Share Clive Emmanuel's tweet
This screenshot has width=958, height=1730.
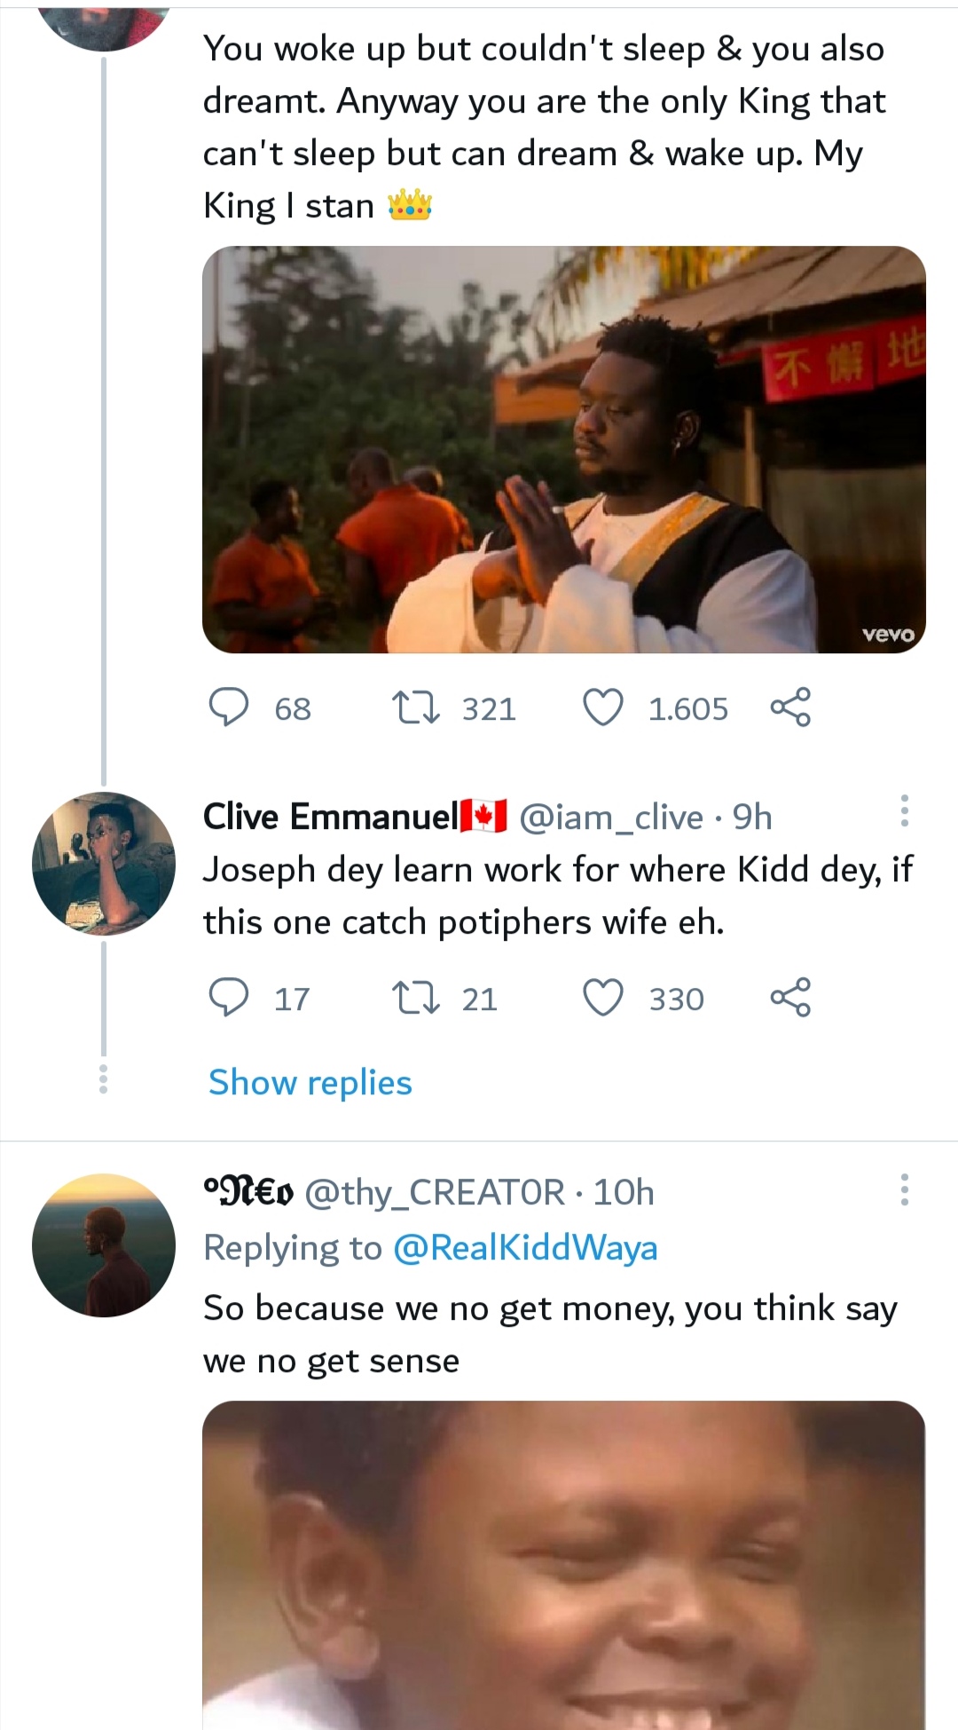coord(789,997)
